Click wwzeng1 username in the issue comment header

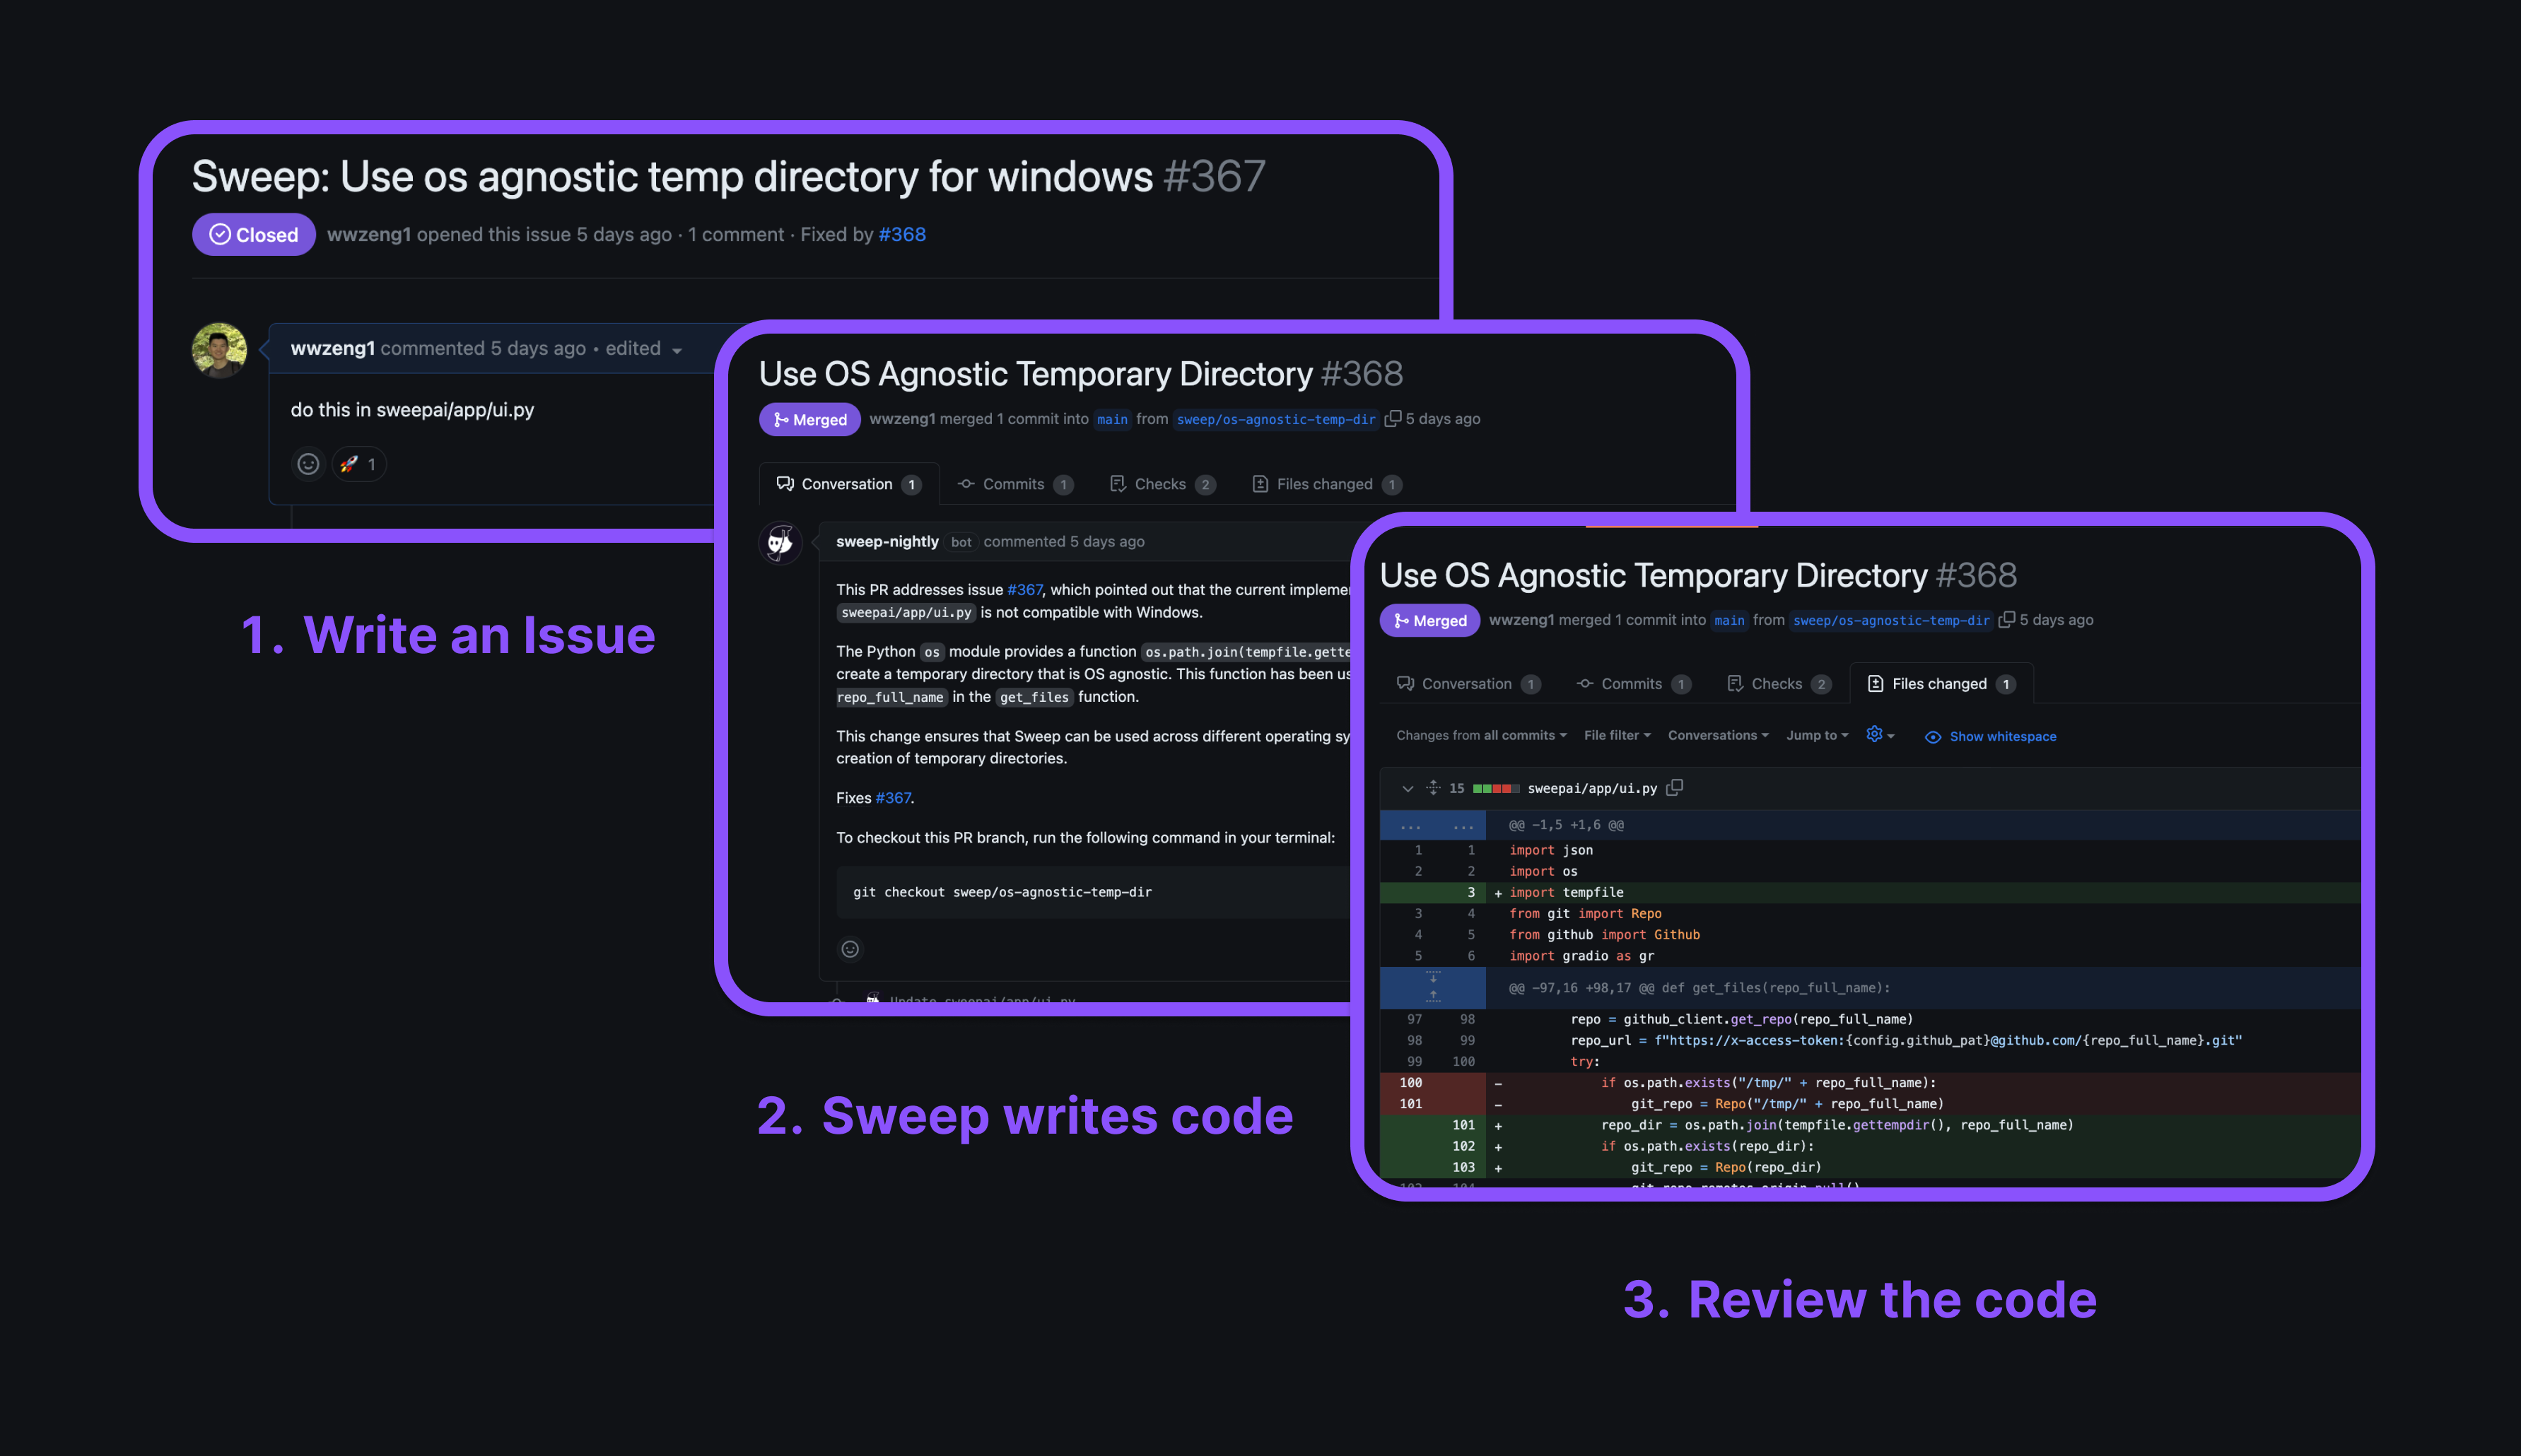pos(332,348)
